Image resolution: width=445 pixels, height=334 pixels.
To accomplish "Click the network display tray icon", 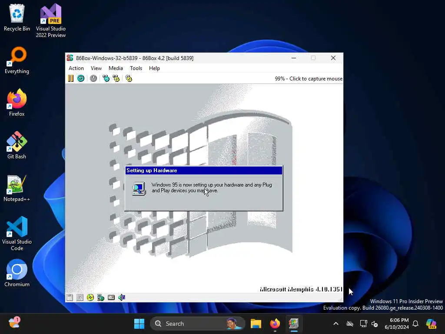I will point(363,324).
